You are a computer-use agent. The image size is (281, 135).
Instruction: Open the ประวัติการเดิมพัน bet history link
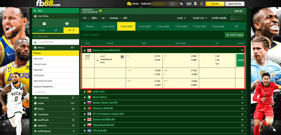219,18
